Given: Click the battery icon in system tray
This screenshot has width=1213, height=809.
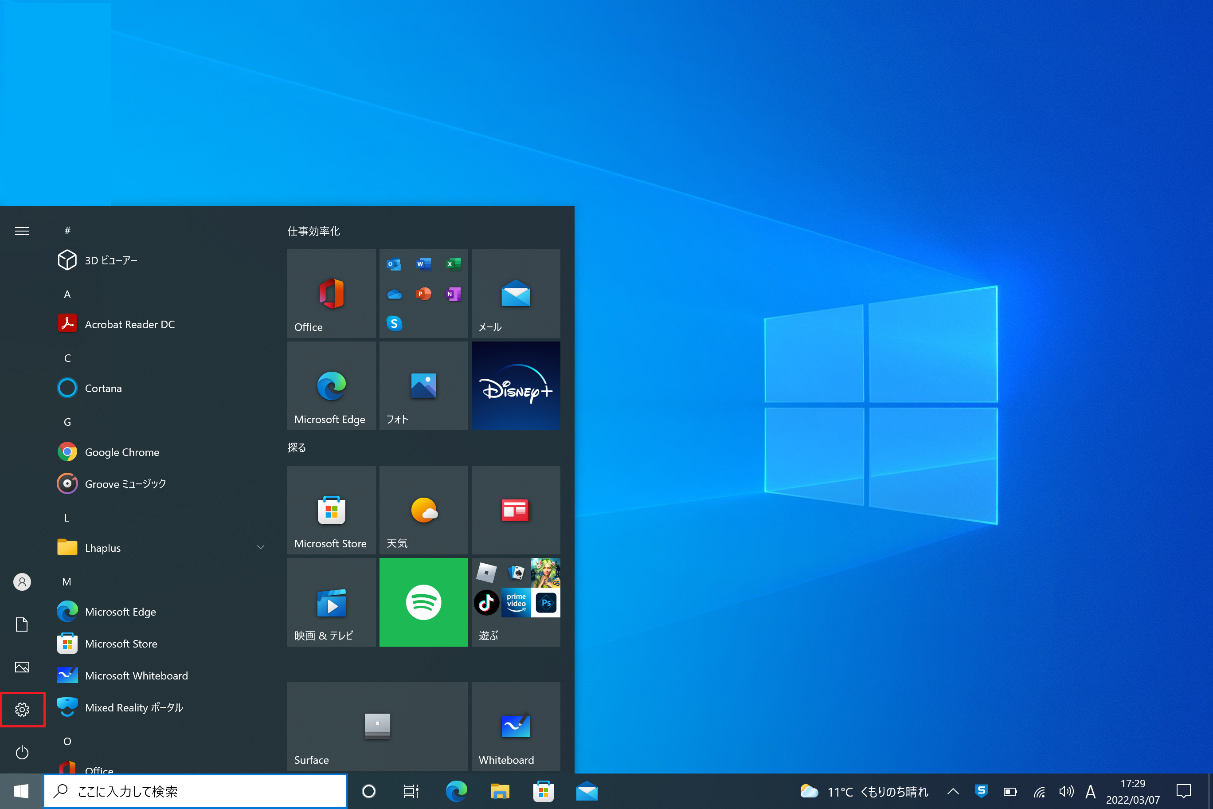Looking at the screenshot, I should tap(1010, 791).
